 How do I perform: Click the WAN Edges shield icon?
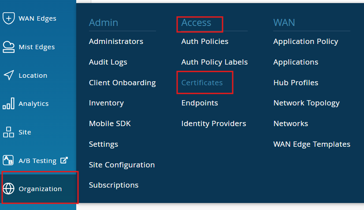click(9, 18)
